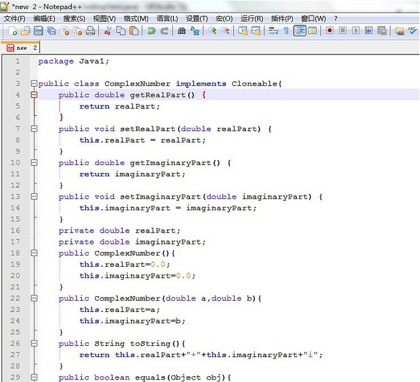Collapse the equals method fold on line 29
The height and width of the screenshot is (382, 420).
(34, 377)
